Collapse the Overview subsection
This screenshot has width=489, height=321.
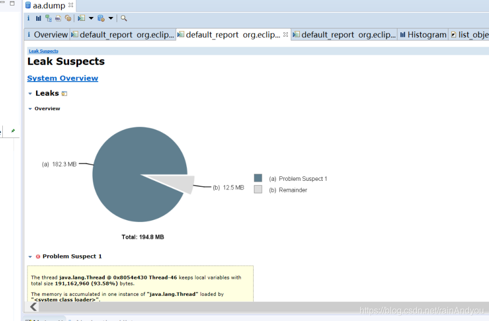point(30,109)
